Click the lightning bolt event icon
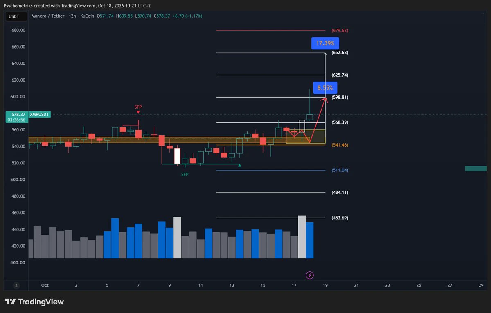The width and height of the screenshot is (491, 313). [x=310, y=275]
